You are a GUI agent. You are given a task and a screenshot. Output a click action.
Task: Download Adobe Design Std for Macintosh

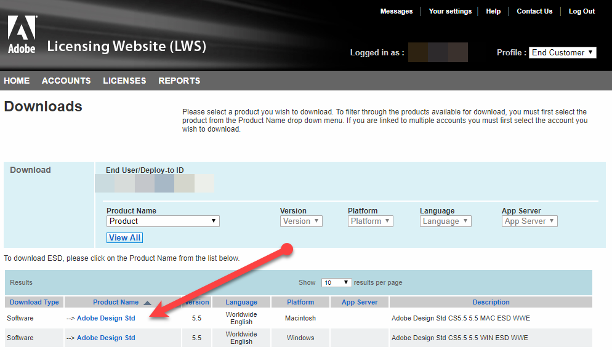pyautogui.click(x=106, y=318)
